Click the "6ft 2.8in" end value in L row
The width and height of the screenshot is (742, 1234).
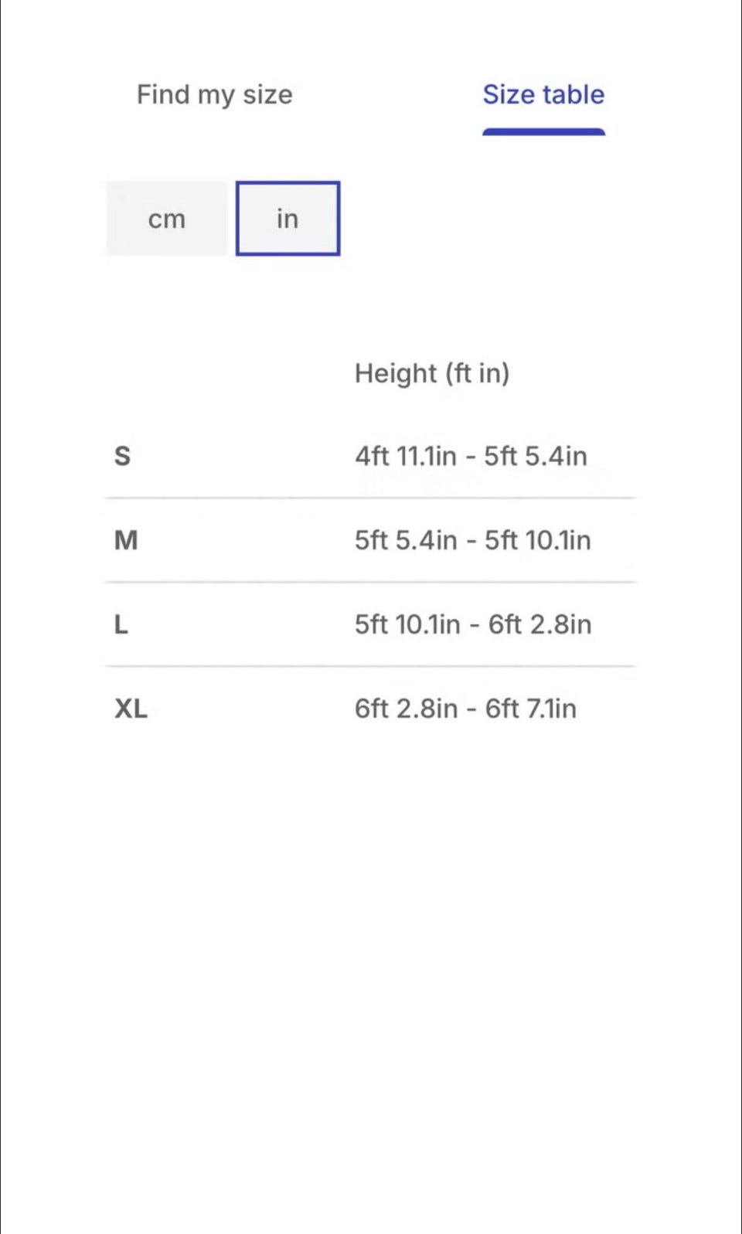[x=539, y=624]
